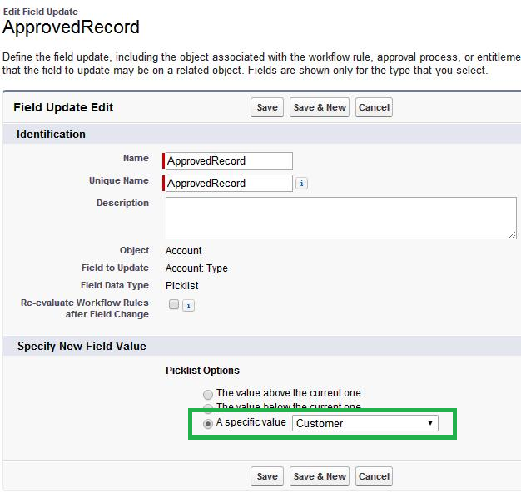Screen dimensions: 521x492
Task: Click the 'Picklist Options' heading
Action: click(202, 370)
